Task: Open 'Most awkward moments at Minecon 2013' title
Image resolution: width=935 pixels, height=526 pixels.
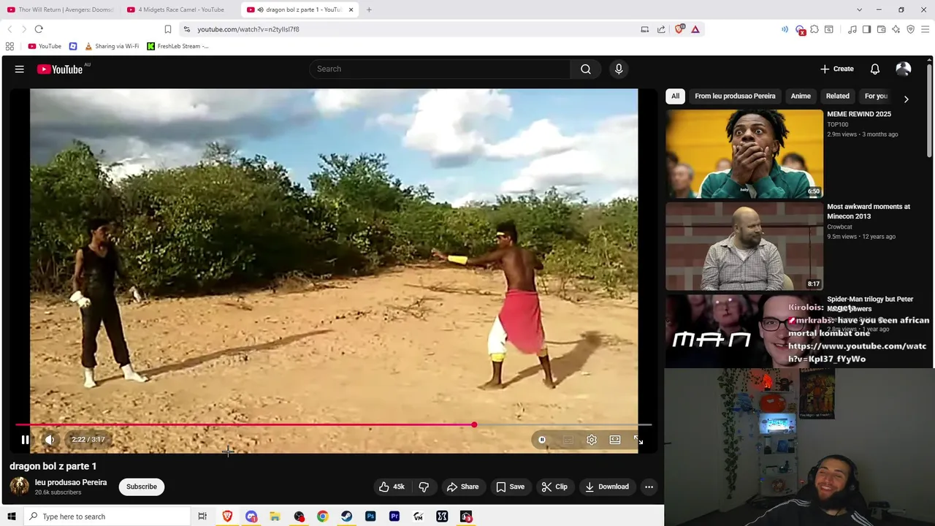Action: [x=869, y=211]
